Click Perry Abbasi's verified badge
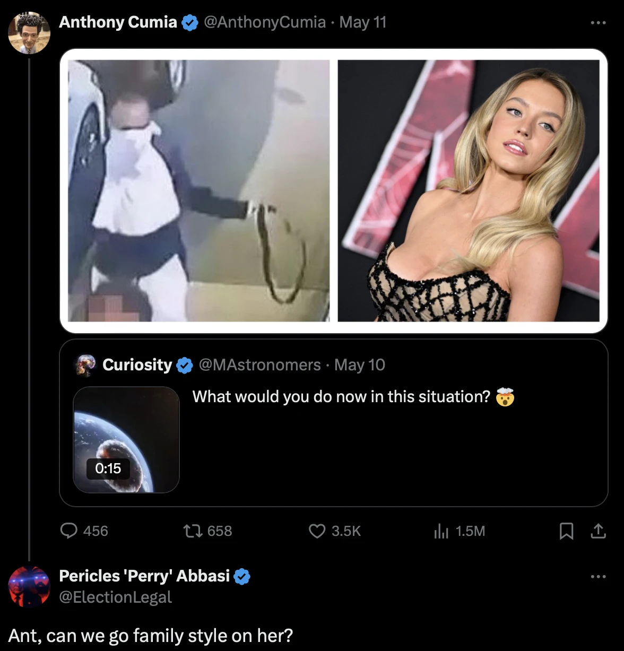The width and height of the screenshot is (624, 651). click(242, 576)
